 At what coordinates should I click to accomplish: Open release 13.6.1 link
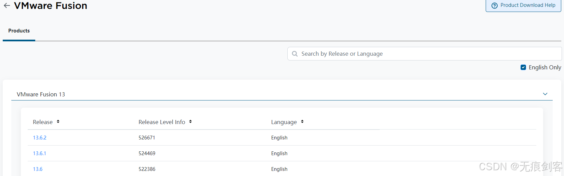pos(39,153)
